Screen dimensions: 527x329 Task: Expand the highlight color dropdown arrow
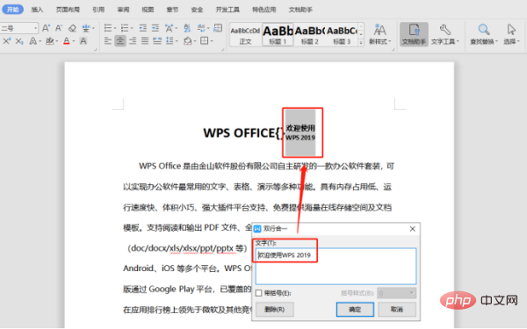click(x=57, y=41)
